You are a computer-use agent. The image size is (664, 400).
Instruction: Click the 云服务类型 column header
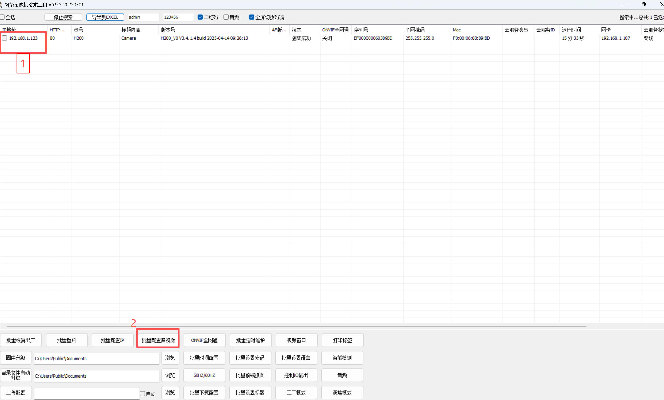[x=518, y=30]
